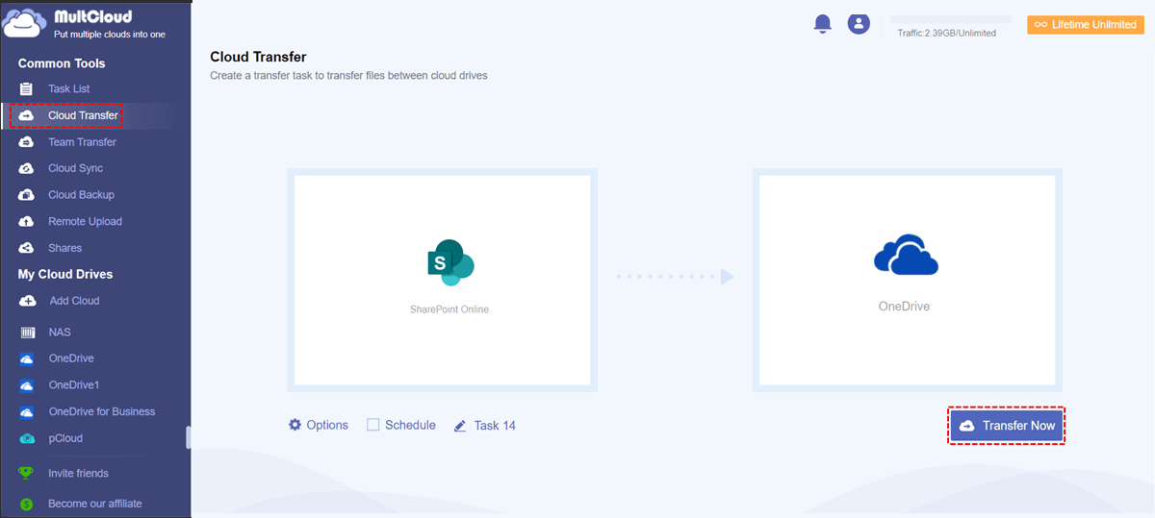Click the sidebar vertical scrollbar handle

coord(189,437)
